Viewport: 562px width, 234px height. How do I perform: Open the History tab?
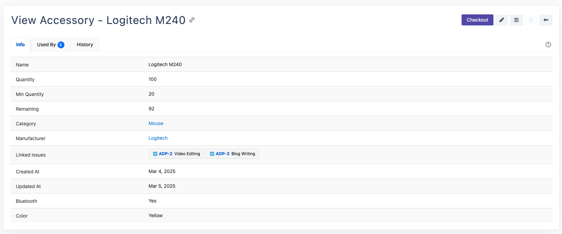pos(85,45)
